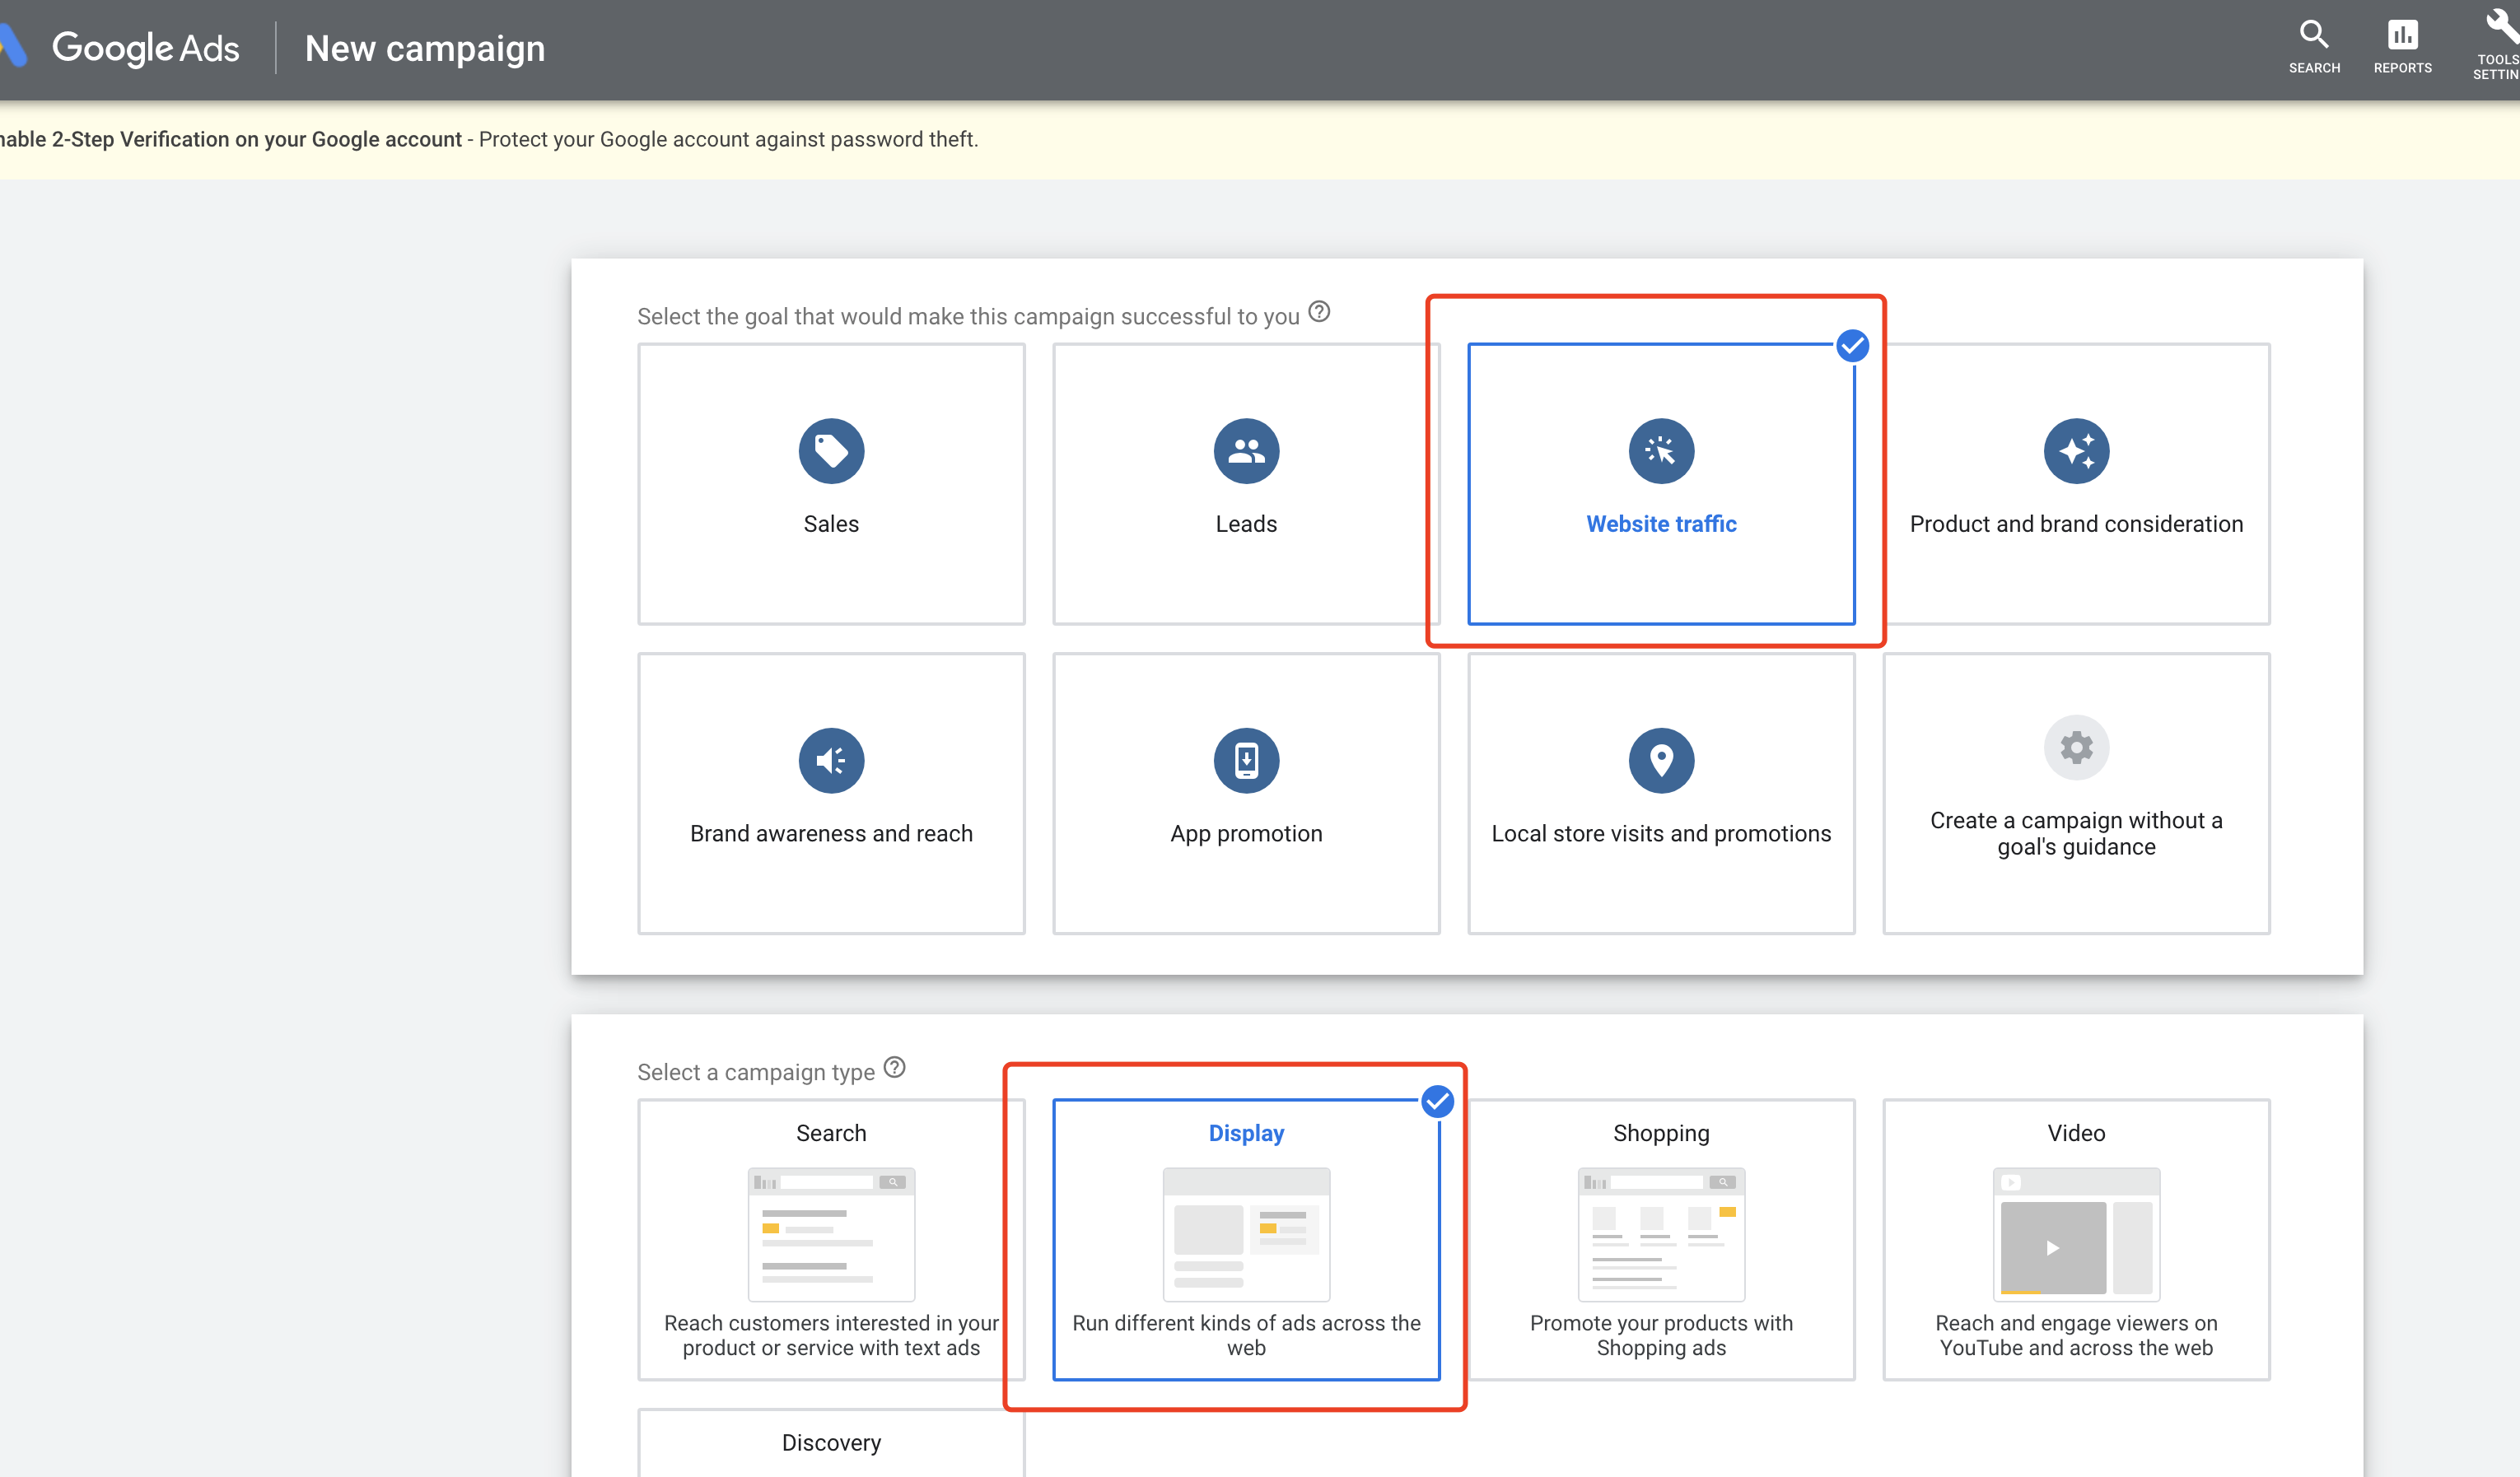Screen dimensions: 2520x1477
Task: Click 'Select the goal that would make' heading
Action: [968, 316]
